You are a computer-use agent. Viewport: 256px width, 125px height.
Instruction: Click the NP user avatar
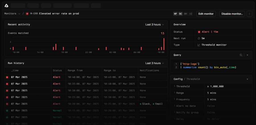coord(175,14)
